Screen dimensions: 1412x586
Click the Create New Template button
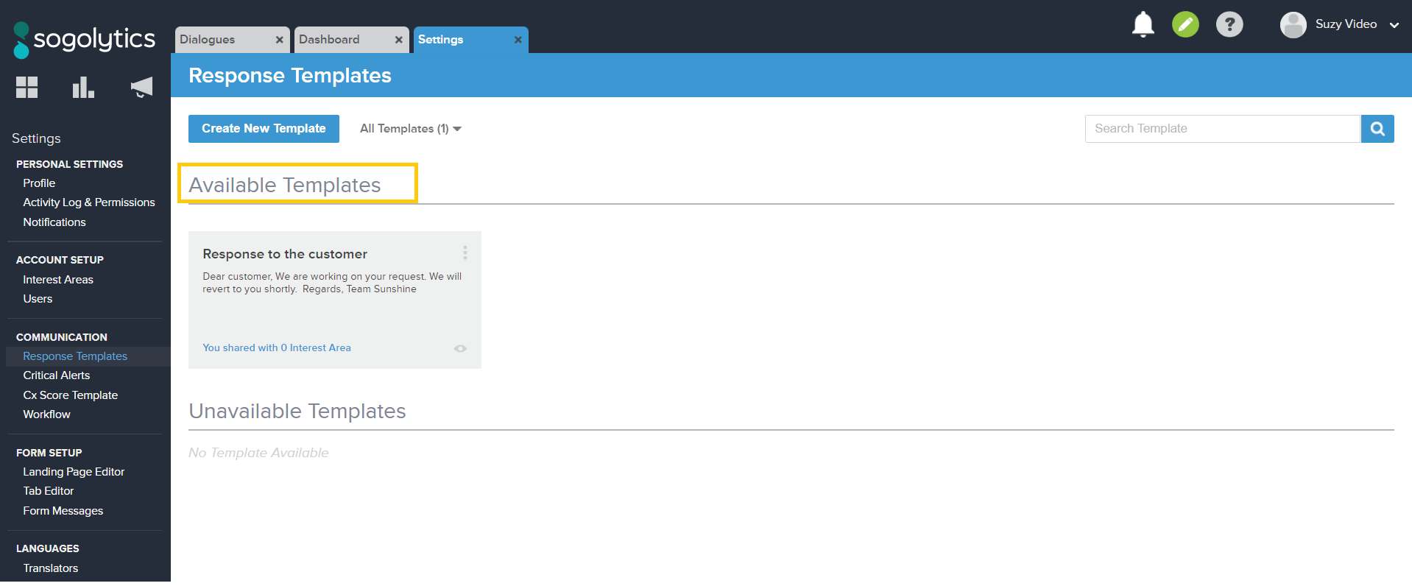[x=264, y=129]
